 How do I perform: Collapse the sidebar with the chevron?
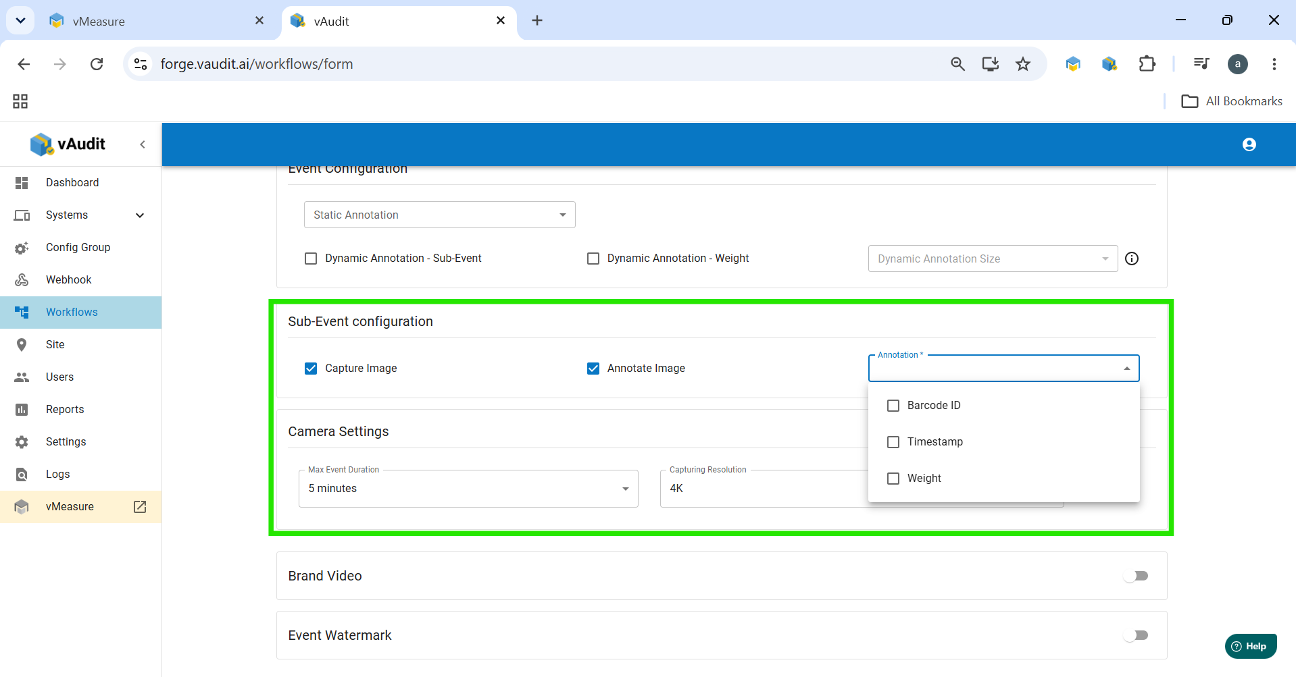point(143,144)
